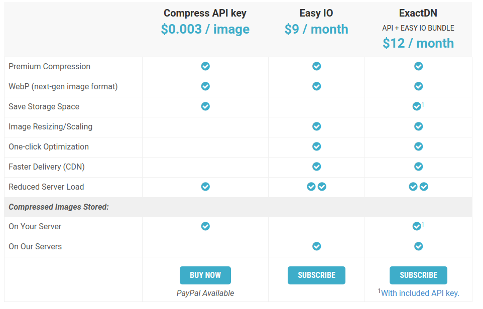Click Save Storage Space checkmark under ExactDN
This screenshot has width=483, height=309.
pyautogui.click(x=417, y=106)
